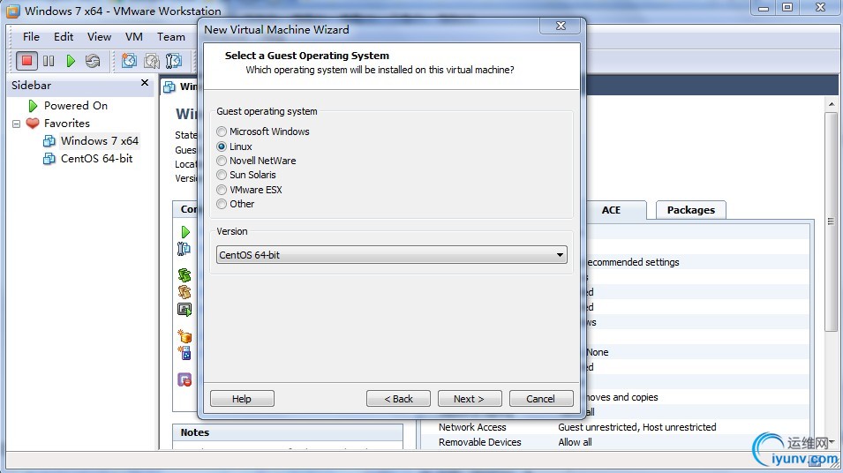The image size is (843, 473).
Task: Collapse the Favorites tree node
Action: 16,124
